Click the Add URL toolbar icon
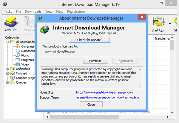This screenshot has width=179, height=123. pos(11,23)
